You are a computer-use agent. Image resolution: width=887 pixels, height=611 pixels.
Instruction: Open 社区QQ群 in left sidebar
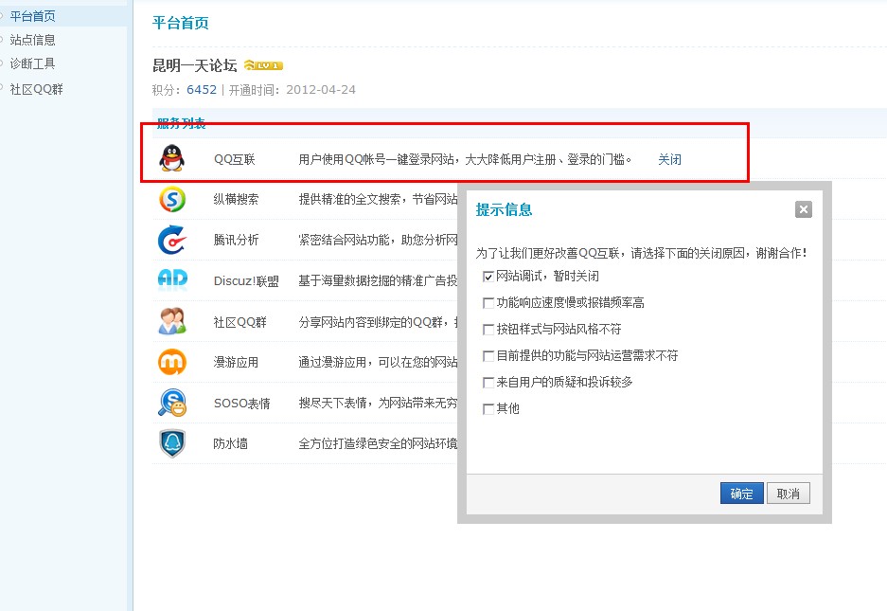tap(37, 89)
